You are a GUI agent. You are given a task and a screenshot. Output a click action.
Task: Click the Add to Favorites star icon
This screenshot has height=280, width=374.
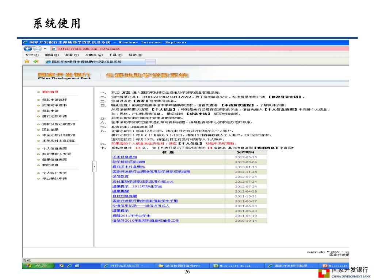(36, 61)
